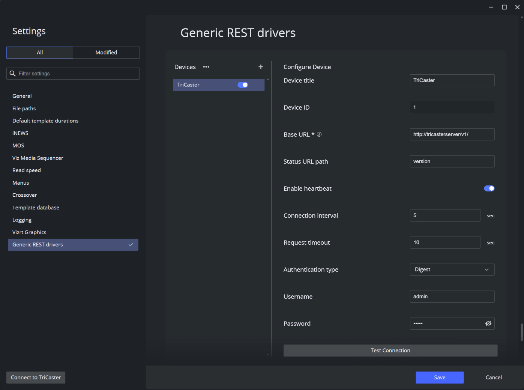Image resolution: width=524 pixels, height=390 pixels.
Task: Open Vizrt Graphics settings
Action: pos(29,232)
